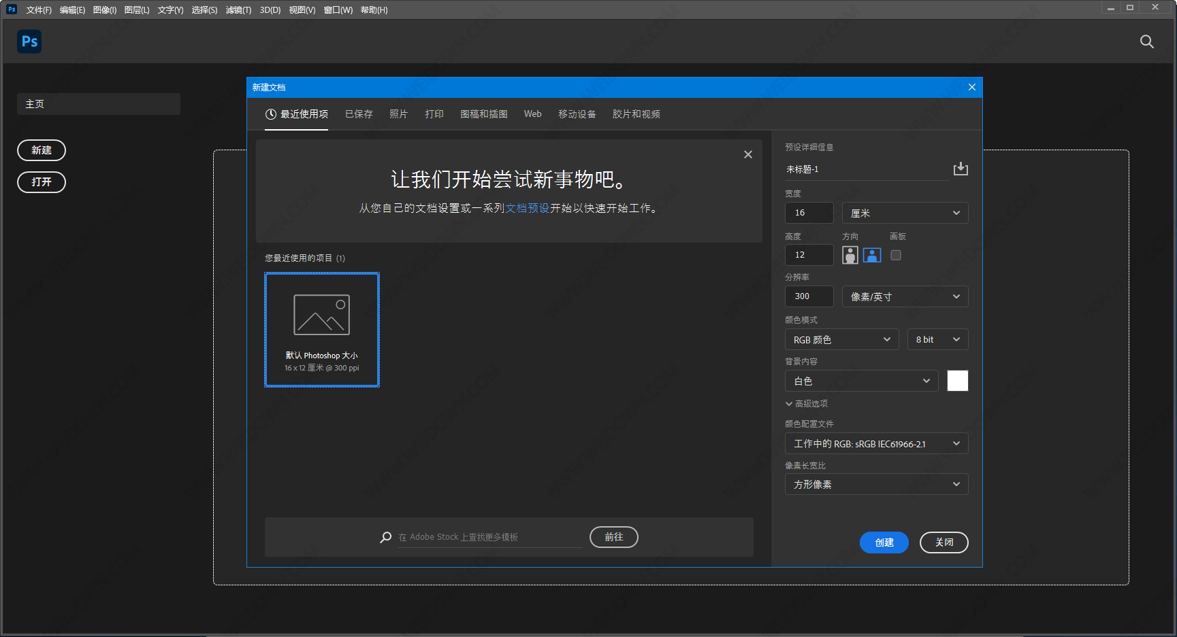
Task: Switch to the 照片 tab
Action: 398,114
